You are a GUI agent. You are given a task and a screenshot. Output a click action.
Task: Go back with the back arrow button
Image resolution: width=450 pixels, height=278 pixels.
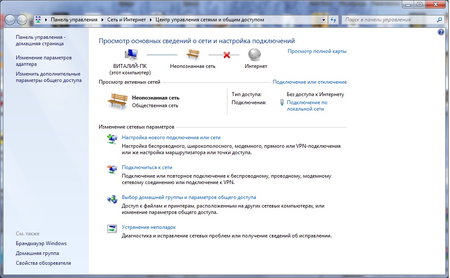point(10,20)
